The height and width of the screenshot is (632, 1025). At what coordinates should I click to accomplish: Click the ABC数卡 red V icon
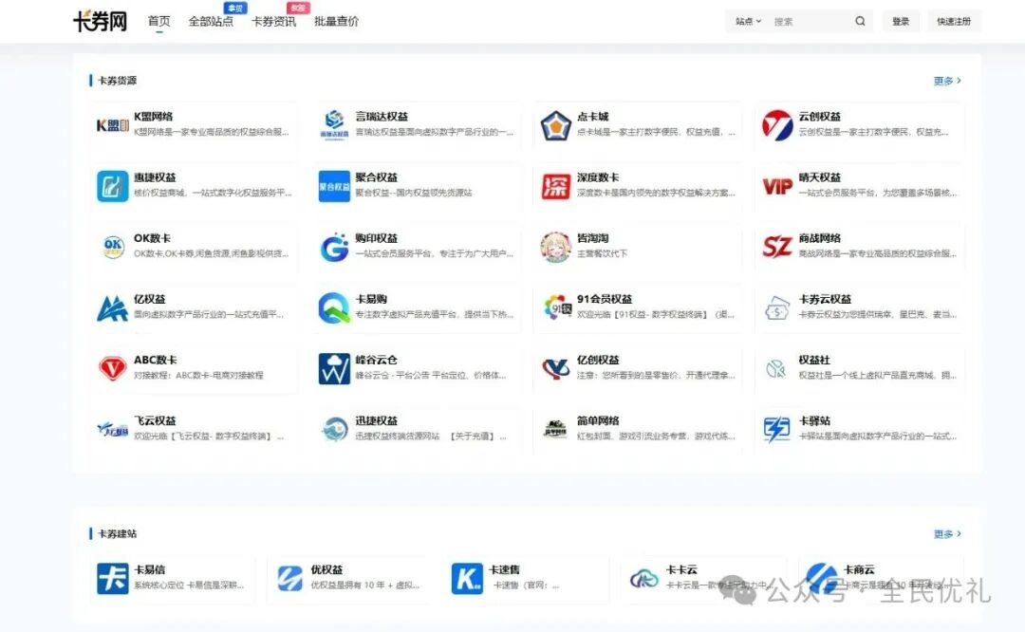pyautogui.click(x=112, y=368)
